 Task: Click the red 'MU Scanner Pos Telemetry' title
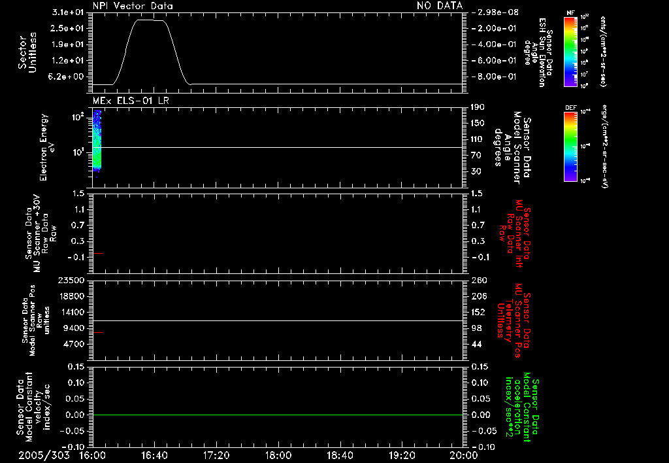(x=514, y=320)
